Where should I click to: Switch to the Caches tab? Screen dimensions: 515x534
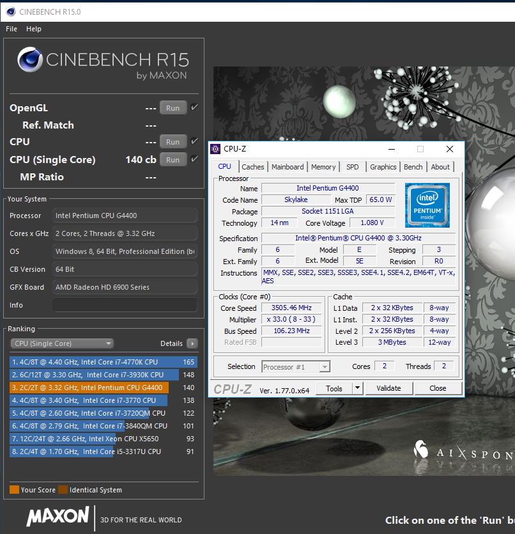253,167
